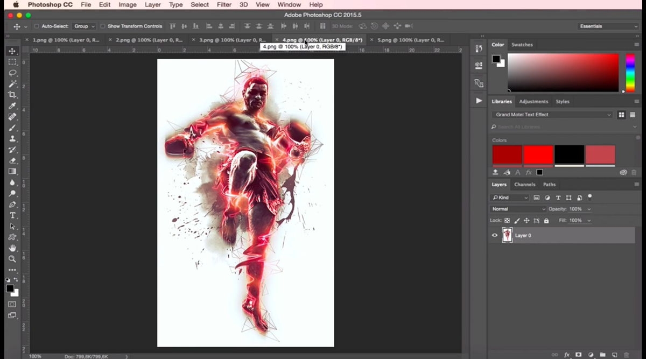Hide Layer 0 with eye icon

tap(495, 235)
